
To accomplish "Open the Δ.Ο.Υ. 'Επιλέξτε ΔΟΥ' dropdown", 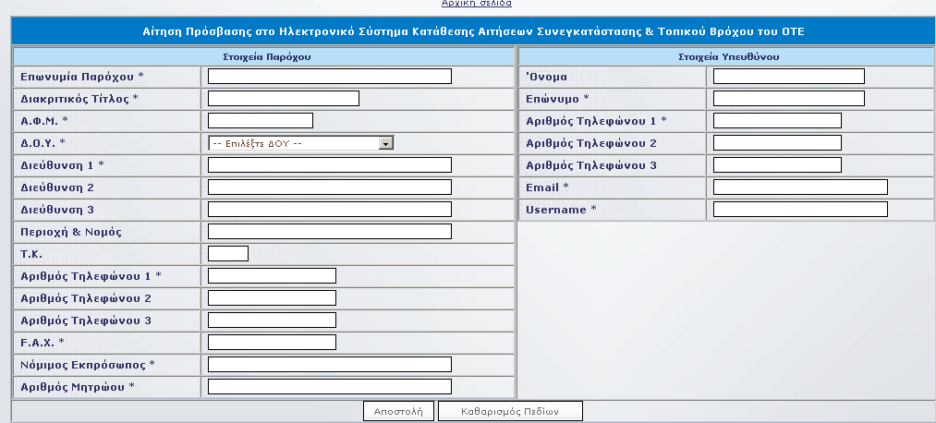I will pyautogui.click(x=301, y=143).
